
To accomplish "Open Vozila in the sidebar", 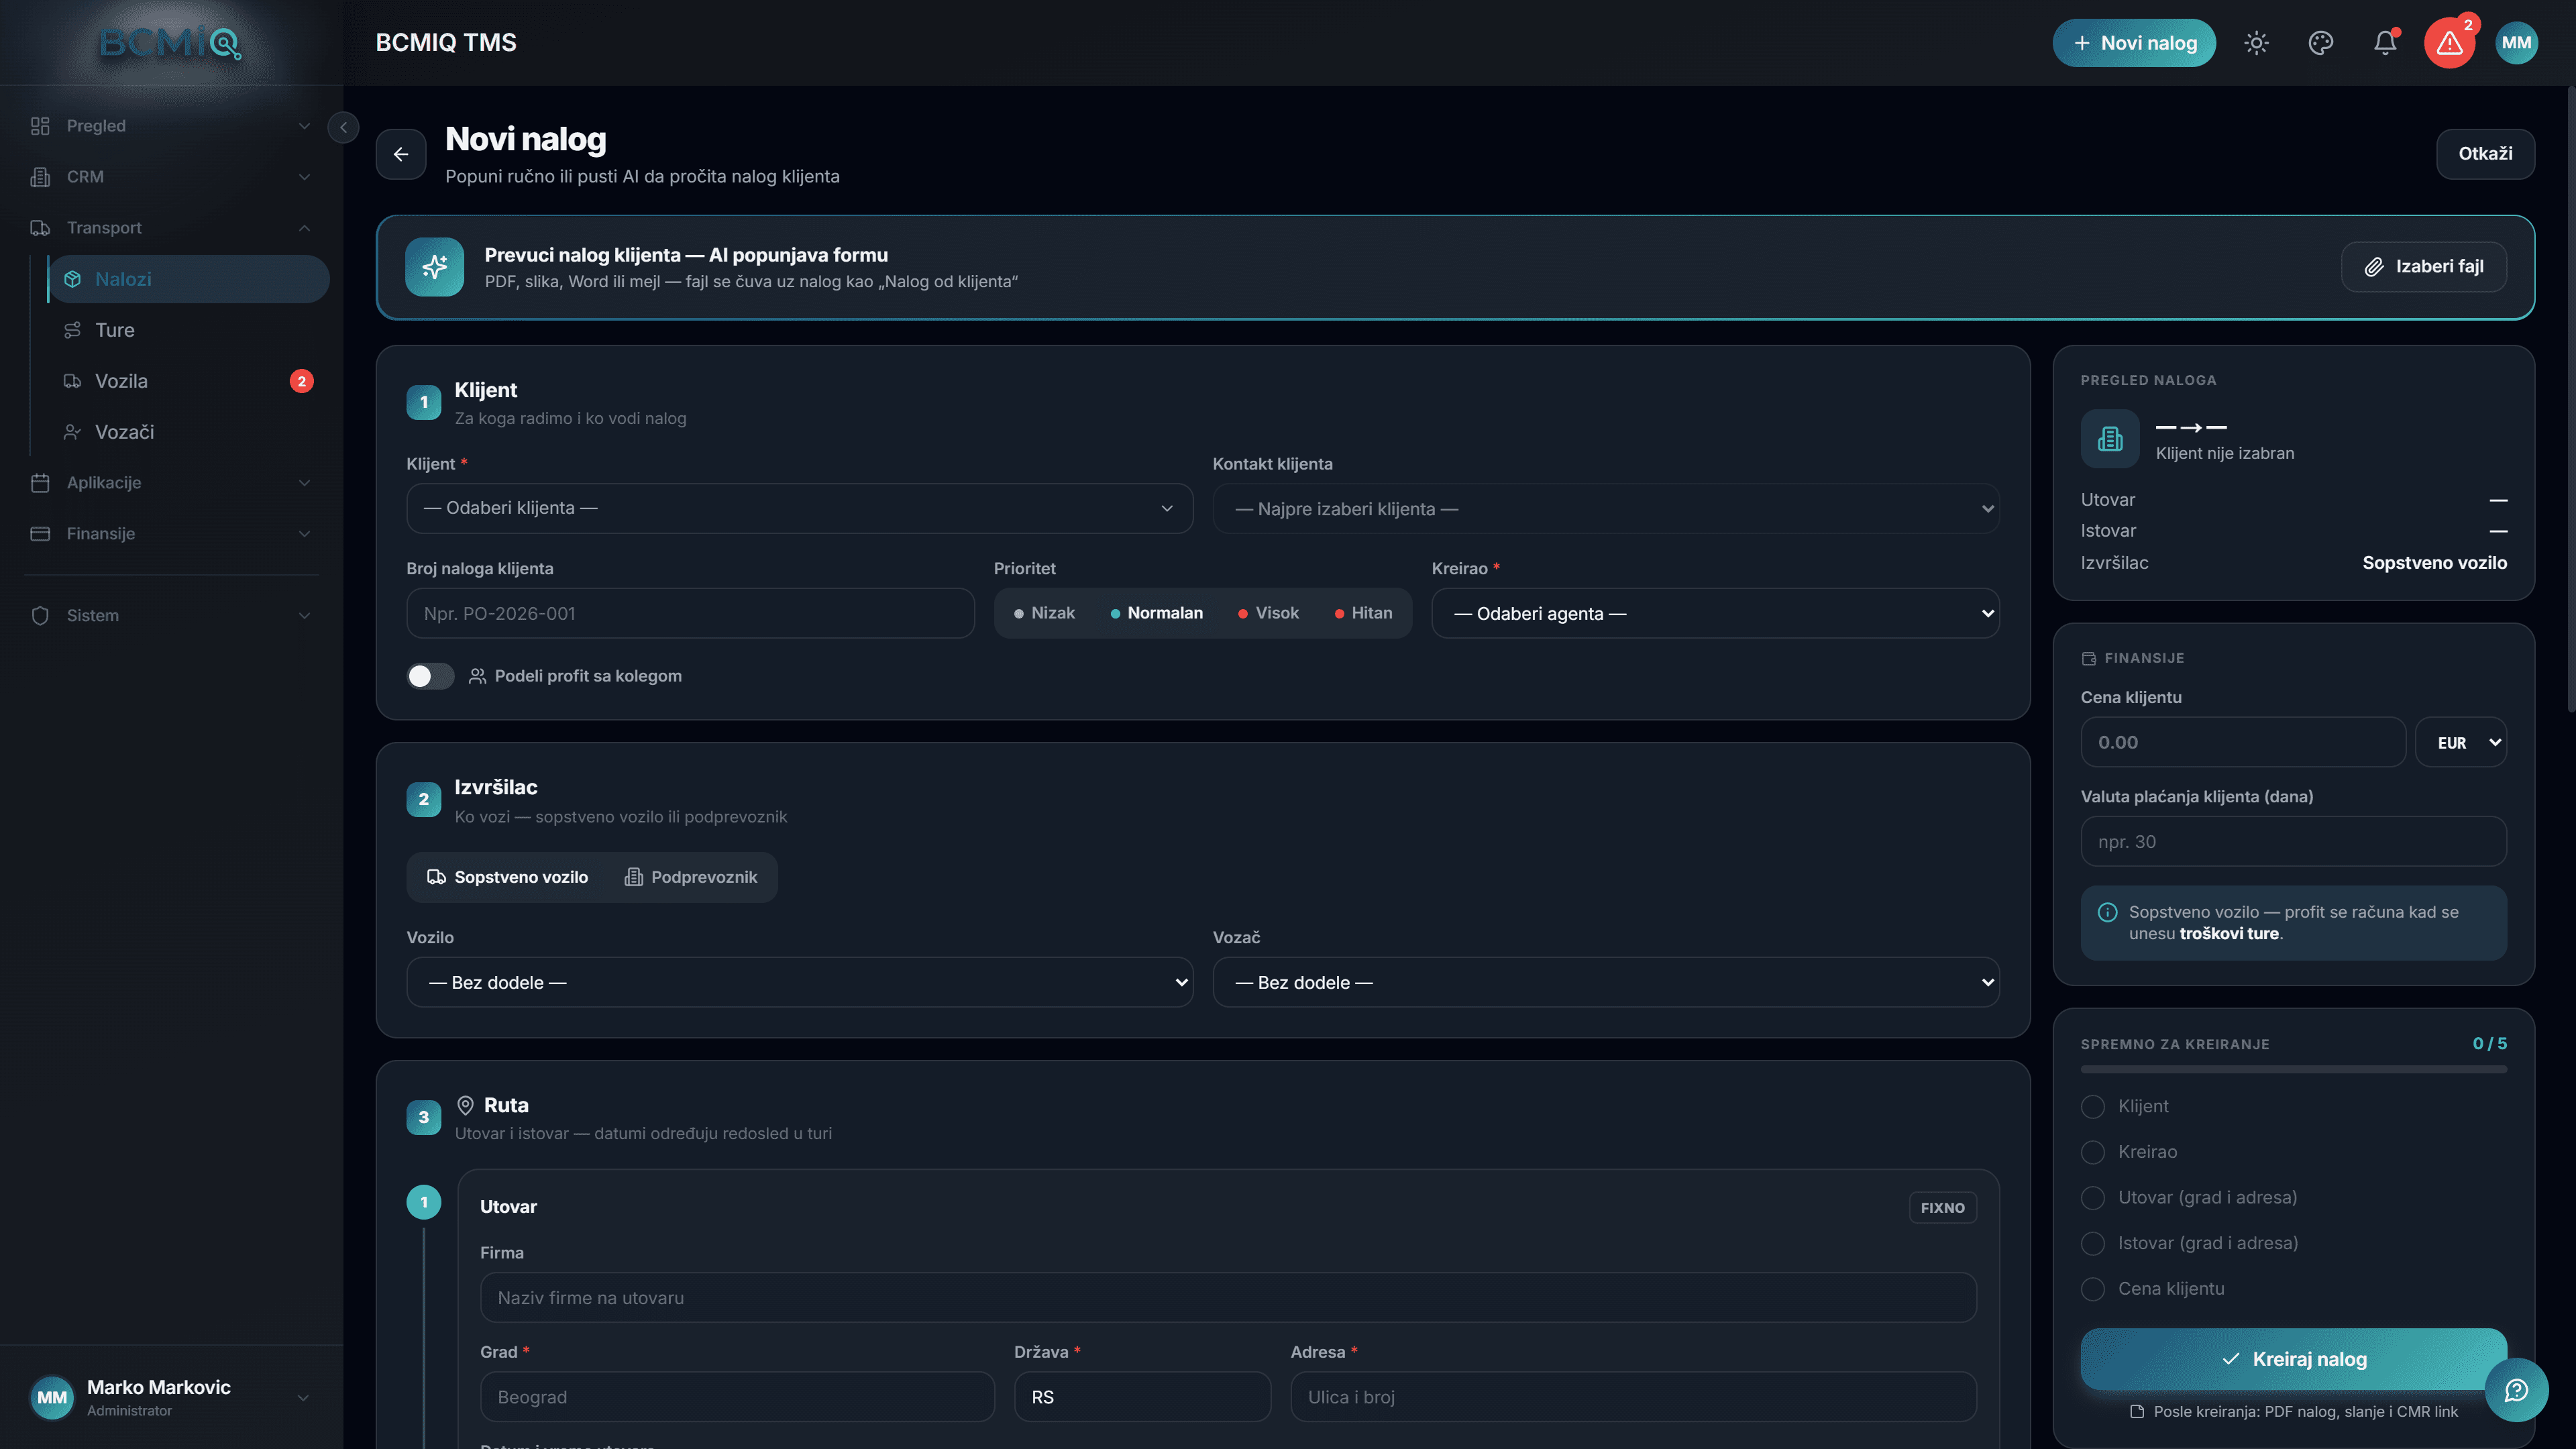I will tap(189, 381).
